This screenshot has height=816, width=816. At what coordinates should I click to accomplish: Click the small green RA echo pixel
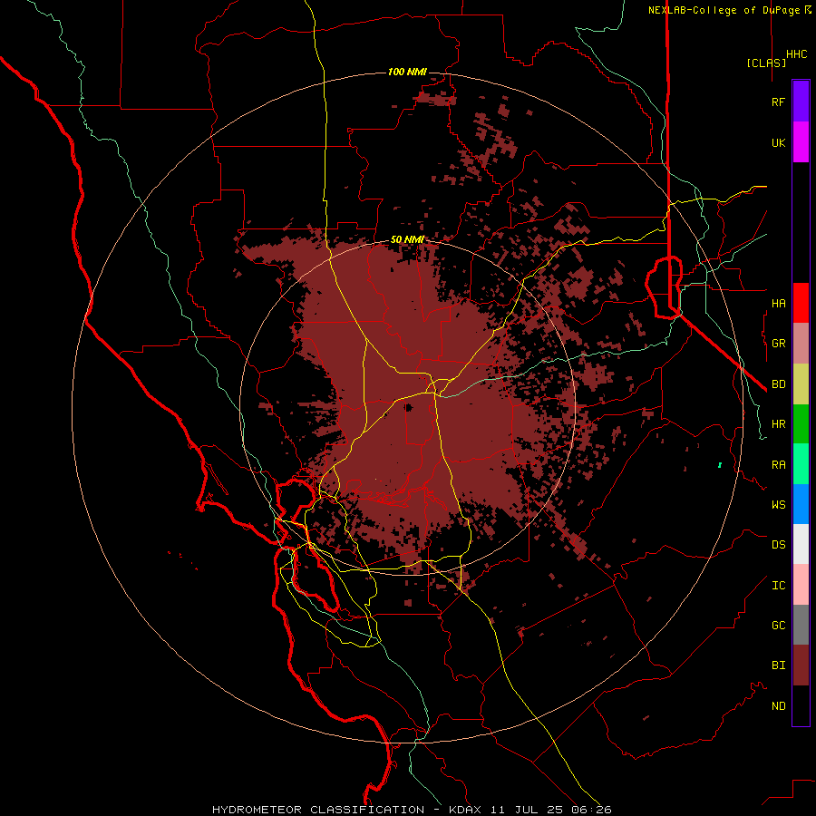(720, 465)
